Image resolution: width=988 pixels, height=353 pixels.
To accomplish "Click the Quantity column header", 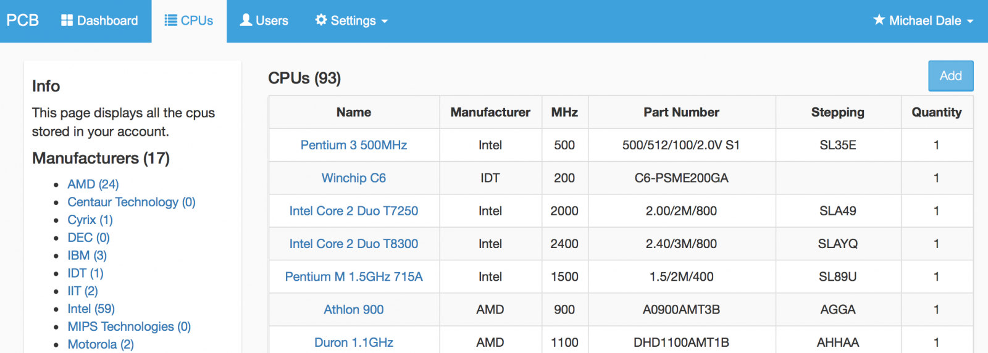I will (936, 112).
